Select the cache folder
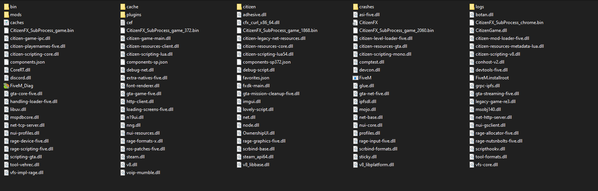Screen dimensions: 598x191 [x=129, y=7]
